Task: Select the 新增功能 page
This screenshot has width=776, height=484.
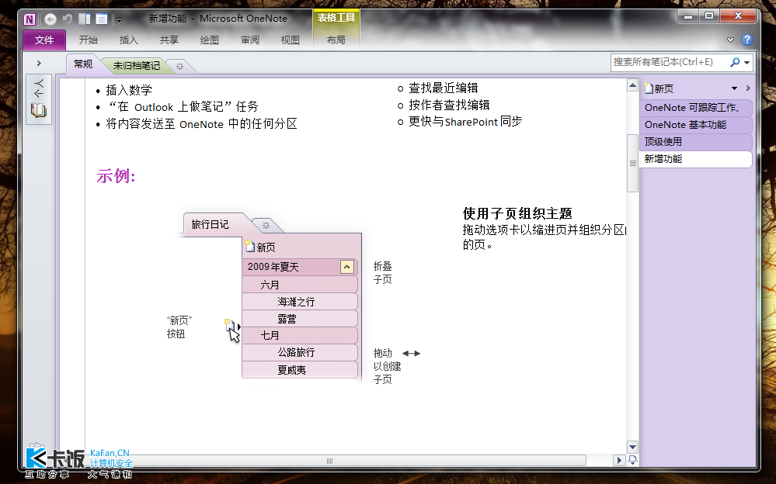Action: pos(695,159)
